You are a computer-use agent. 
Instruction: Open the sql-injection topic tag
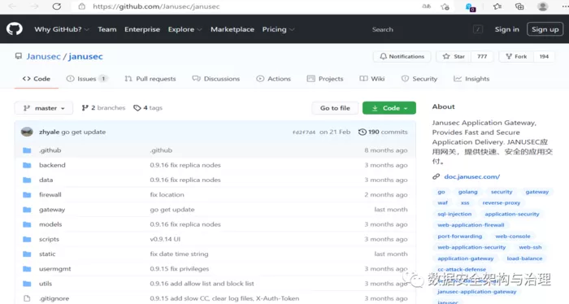[454, 214]
